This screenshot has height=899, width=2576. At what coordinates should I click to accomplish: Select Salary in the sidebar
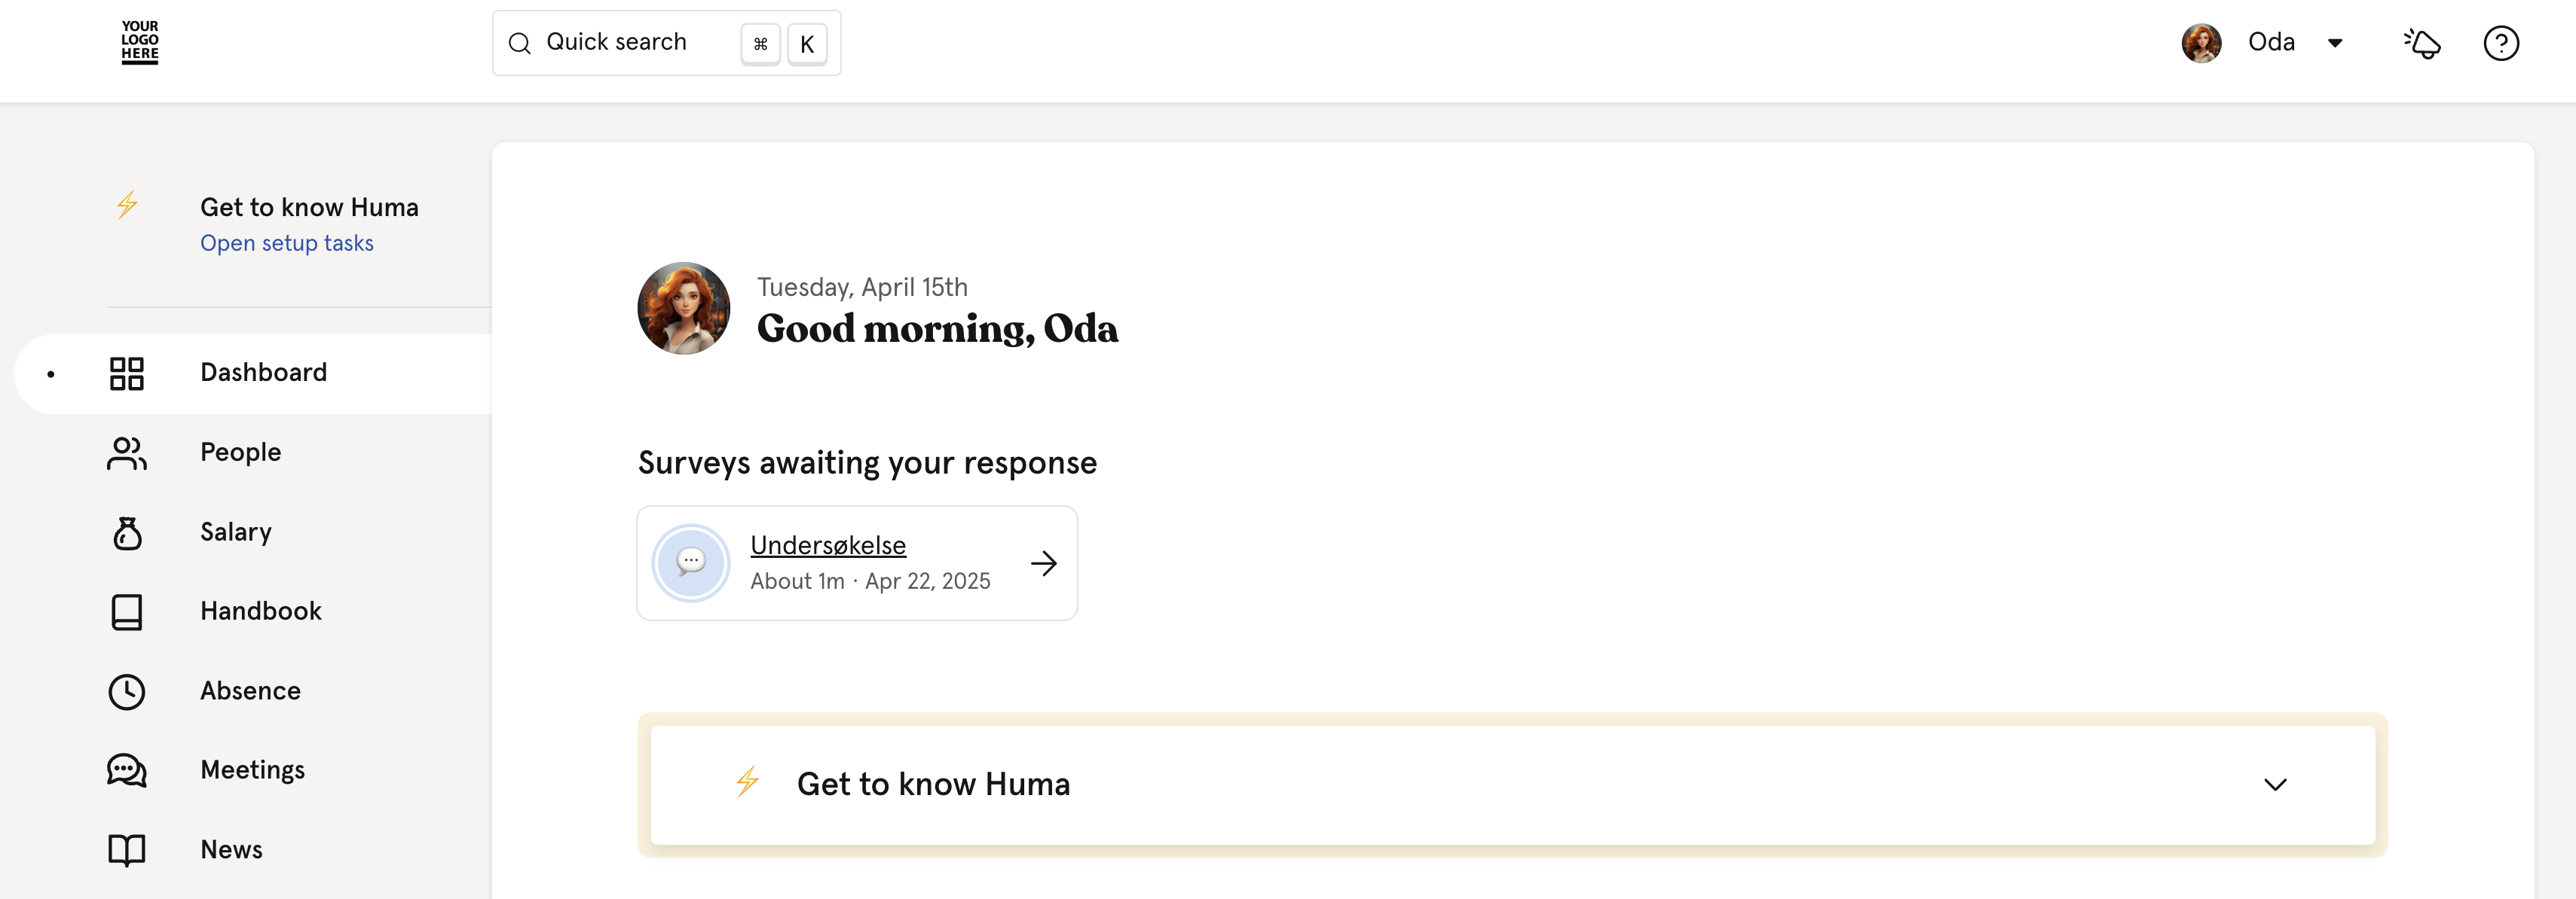tap(236, 532)
